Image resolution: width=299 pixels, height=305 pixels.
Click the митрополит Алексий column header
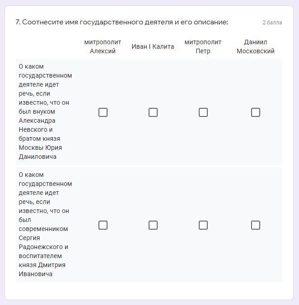tap(103, 46)
